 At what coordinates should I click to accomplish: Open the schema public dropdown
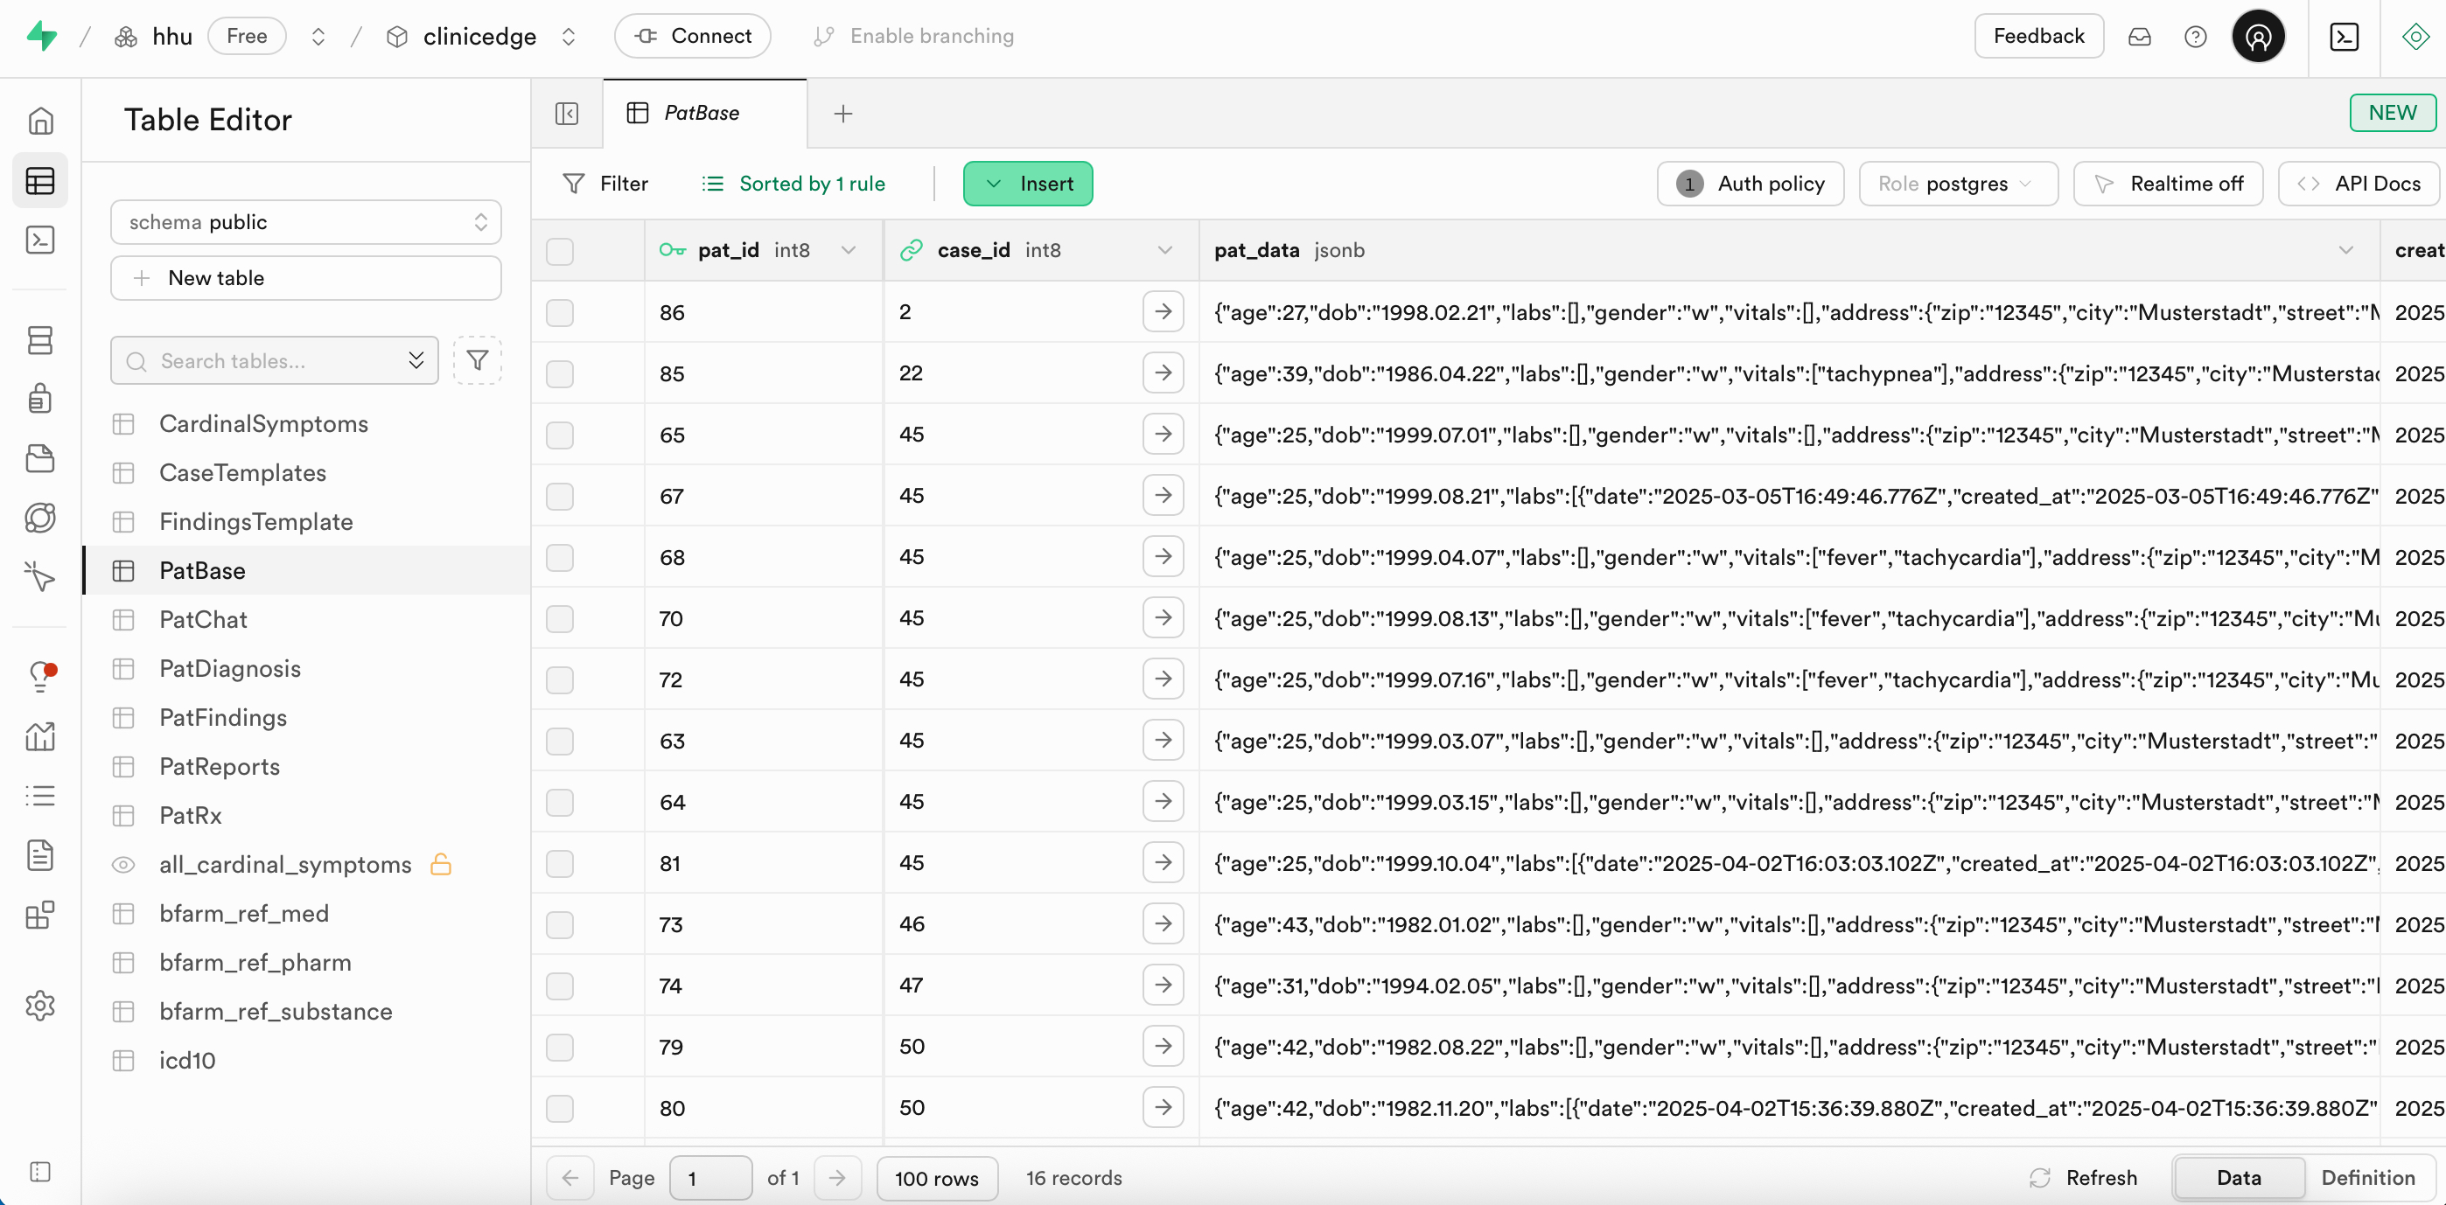point(306,222)
